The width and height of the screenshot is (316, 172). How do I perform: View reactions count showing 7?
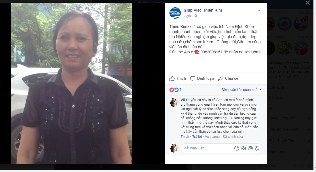click(x=175, y=90)
